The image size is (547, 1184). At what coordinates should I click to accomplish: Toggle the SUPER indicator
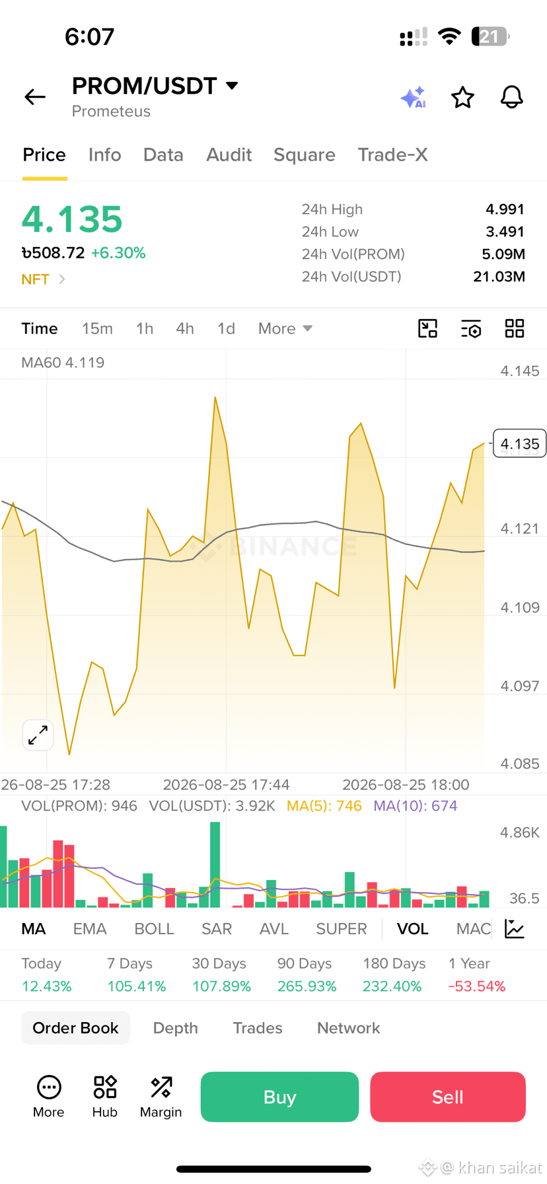[342, 929]
